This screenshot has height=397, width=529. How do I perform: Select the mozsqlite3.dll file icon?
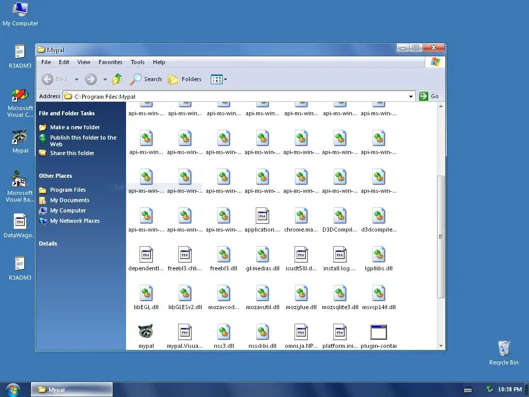340,294
